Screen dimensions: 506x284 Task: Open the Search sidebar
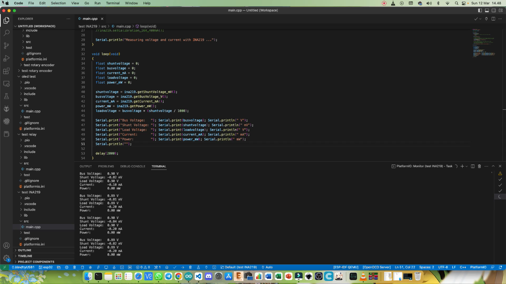pyautogui.click(x=6, y=33)
